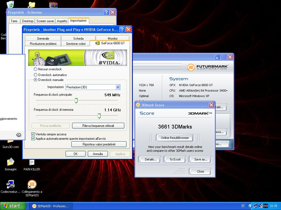The height and width of the screenshot is (210, 281).
Task: Click the Close button in 3DMark Score
Action: (x=200, y=171)
